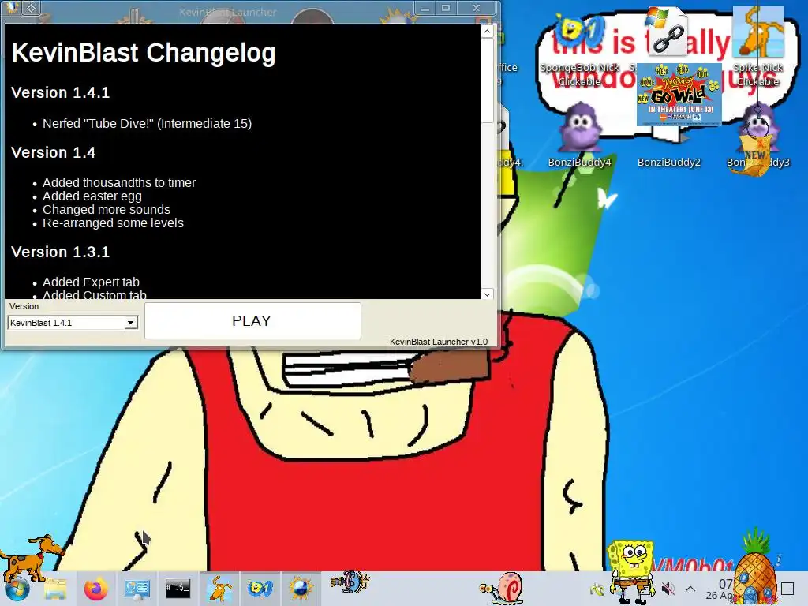The width and height of the screenshot is (808, 606).
Task: Click the show desktop square in tray
Action: point(787,589)
